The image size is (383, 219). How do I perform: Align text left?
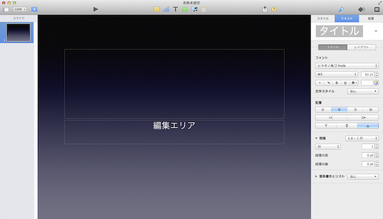click(x=323, y=109)
